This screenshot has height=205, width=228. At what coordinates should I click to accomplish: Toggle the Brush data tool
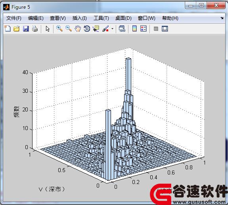105,29
